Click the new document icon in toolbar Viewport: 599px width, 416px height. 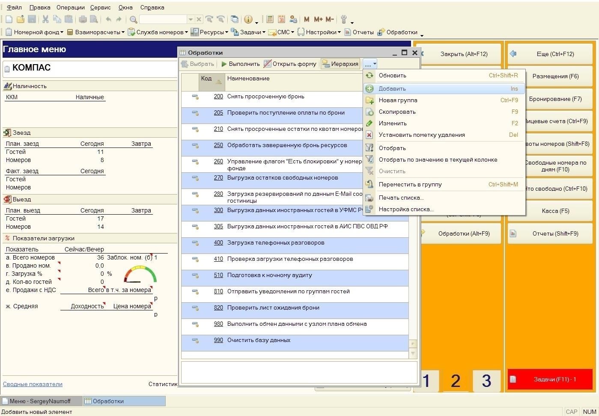(x=9, y=19)
